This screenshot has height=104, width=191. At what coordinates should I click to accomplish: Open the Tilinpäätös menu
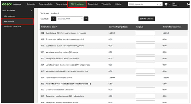tap(106, 4)
